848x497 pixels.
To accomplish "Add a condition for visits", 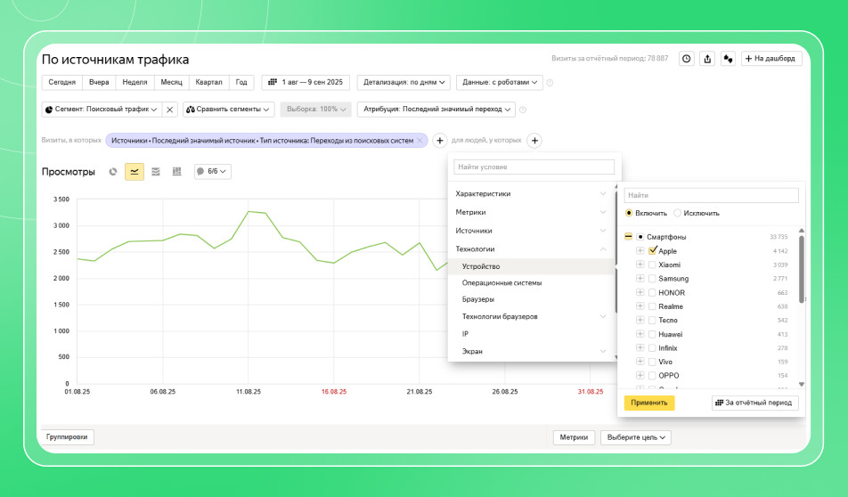I will coord(440,141).
